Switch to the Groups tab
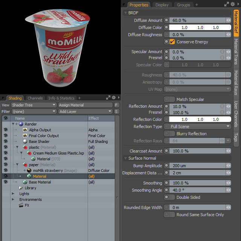The width and height of the screenshot is (241, 241). 183,5
